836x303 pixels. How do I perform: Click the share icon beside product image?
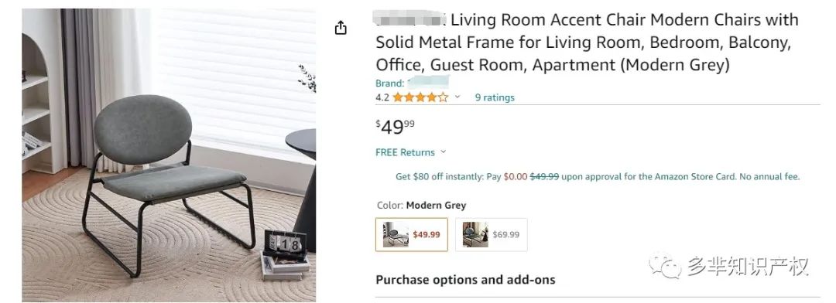coord(341,28)
